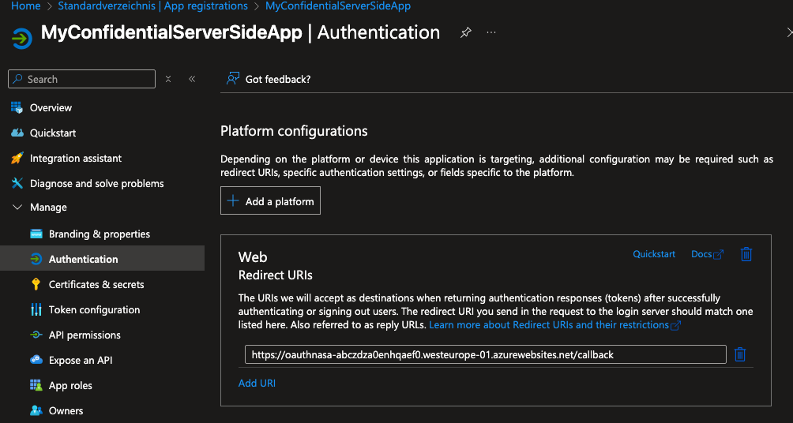The image size is (793, 423).
Task: Go to Certificates & secrets
Action: click(x=96, y=284)
